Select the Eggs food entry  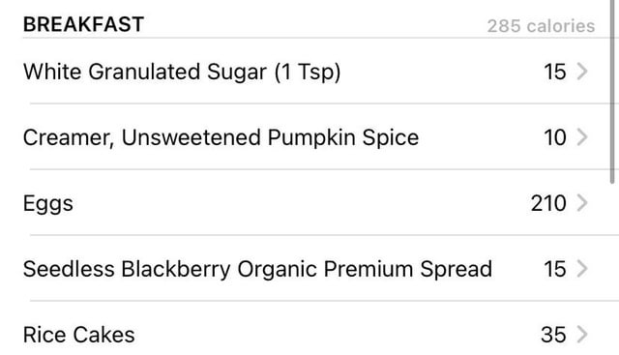coord(309,202)
